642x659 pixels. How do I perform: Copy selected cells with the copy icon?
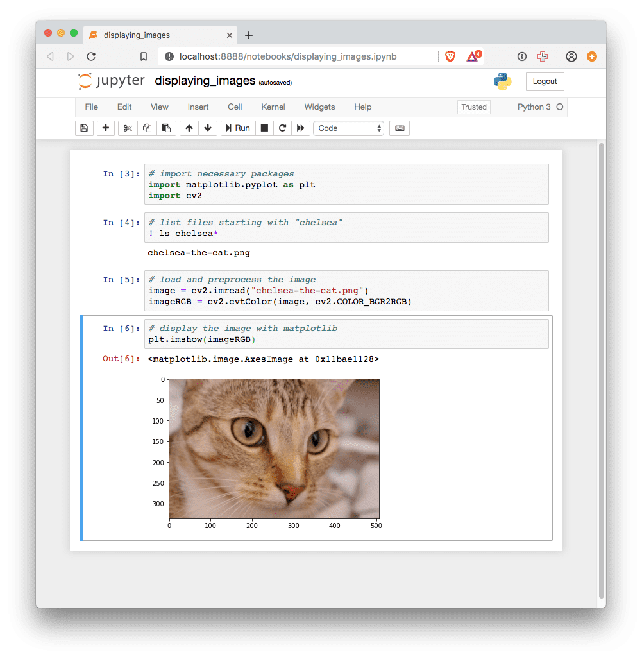click(146, 128)
